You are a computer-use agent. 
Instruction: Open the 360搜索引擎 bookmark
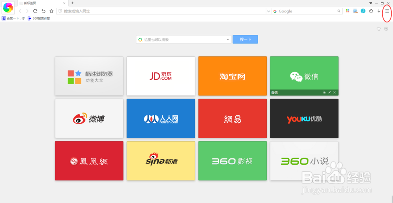click(x=39, y=18)
